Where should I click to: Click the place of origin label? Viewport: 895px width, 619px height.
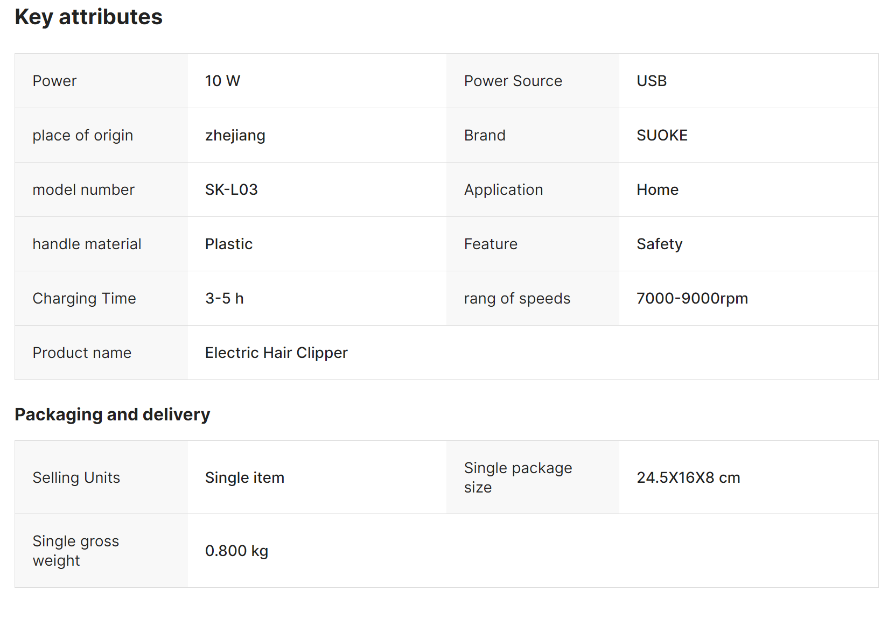(82, 135)
